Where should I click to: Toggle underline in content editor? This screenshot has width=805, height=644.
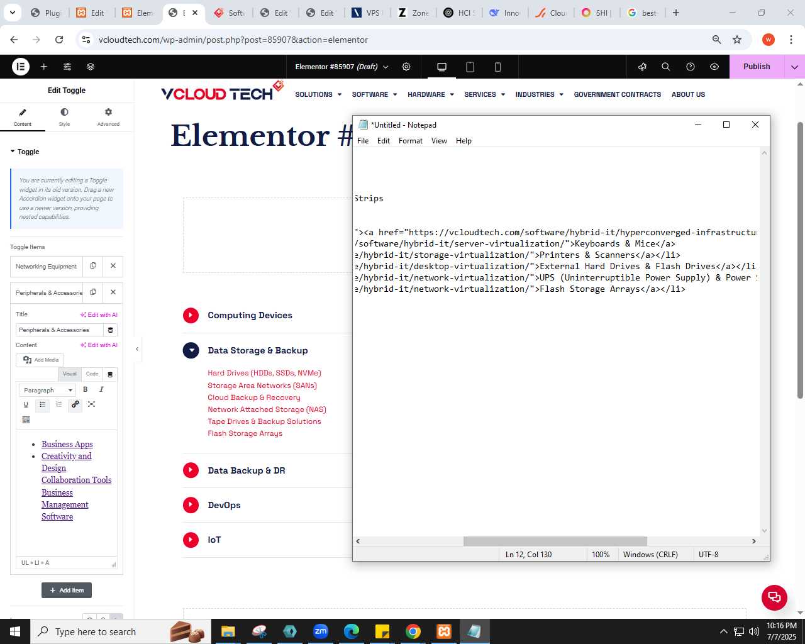coord(26,404)
